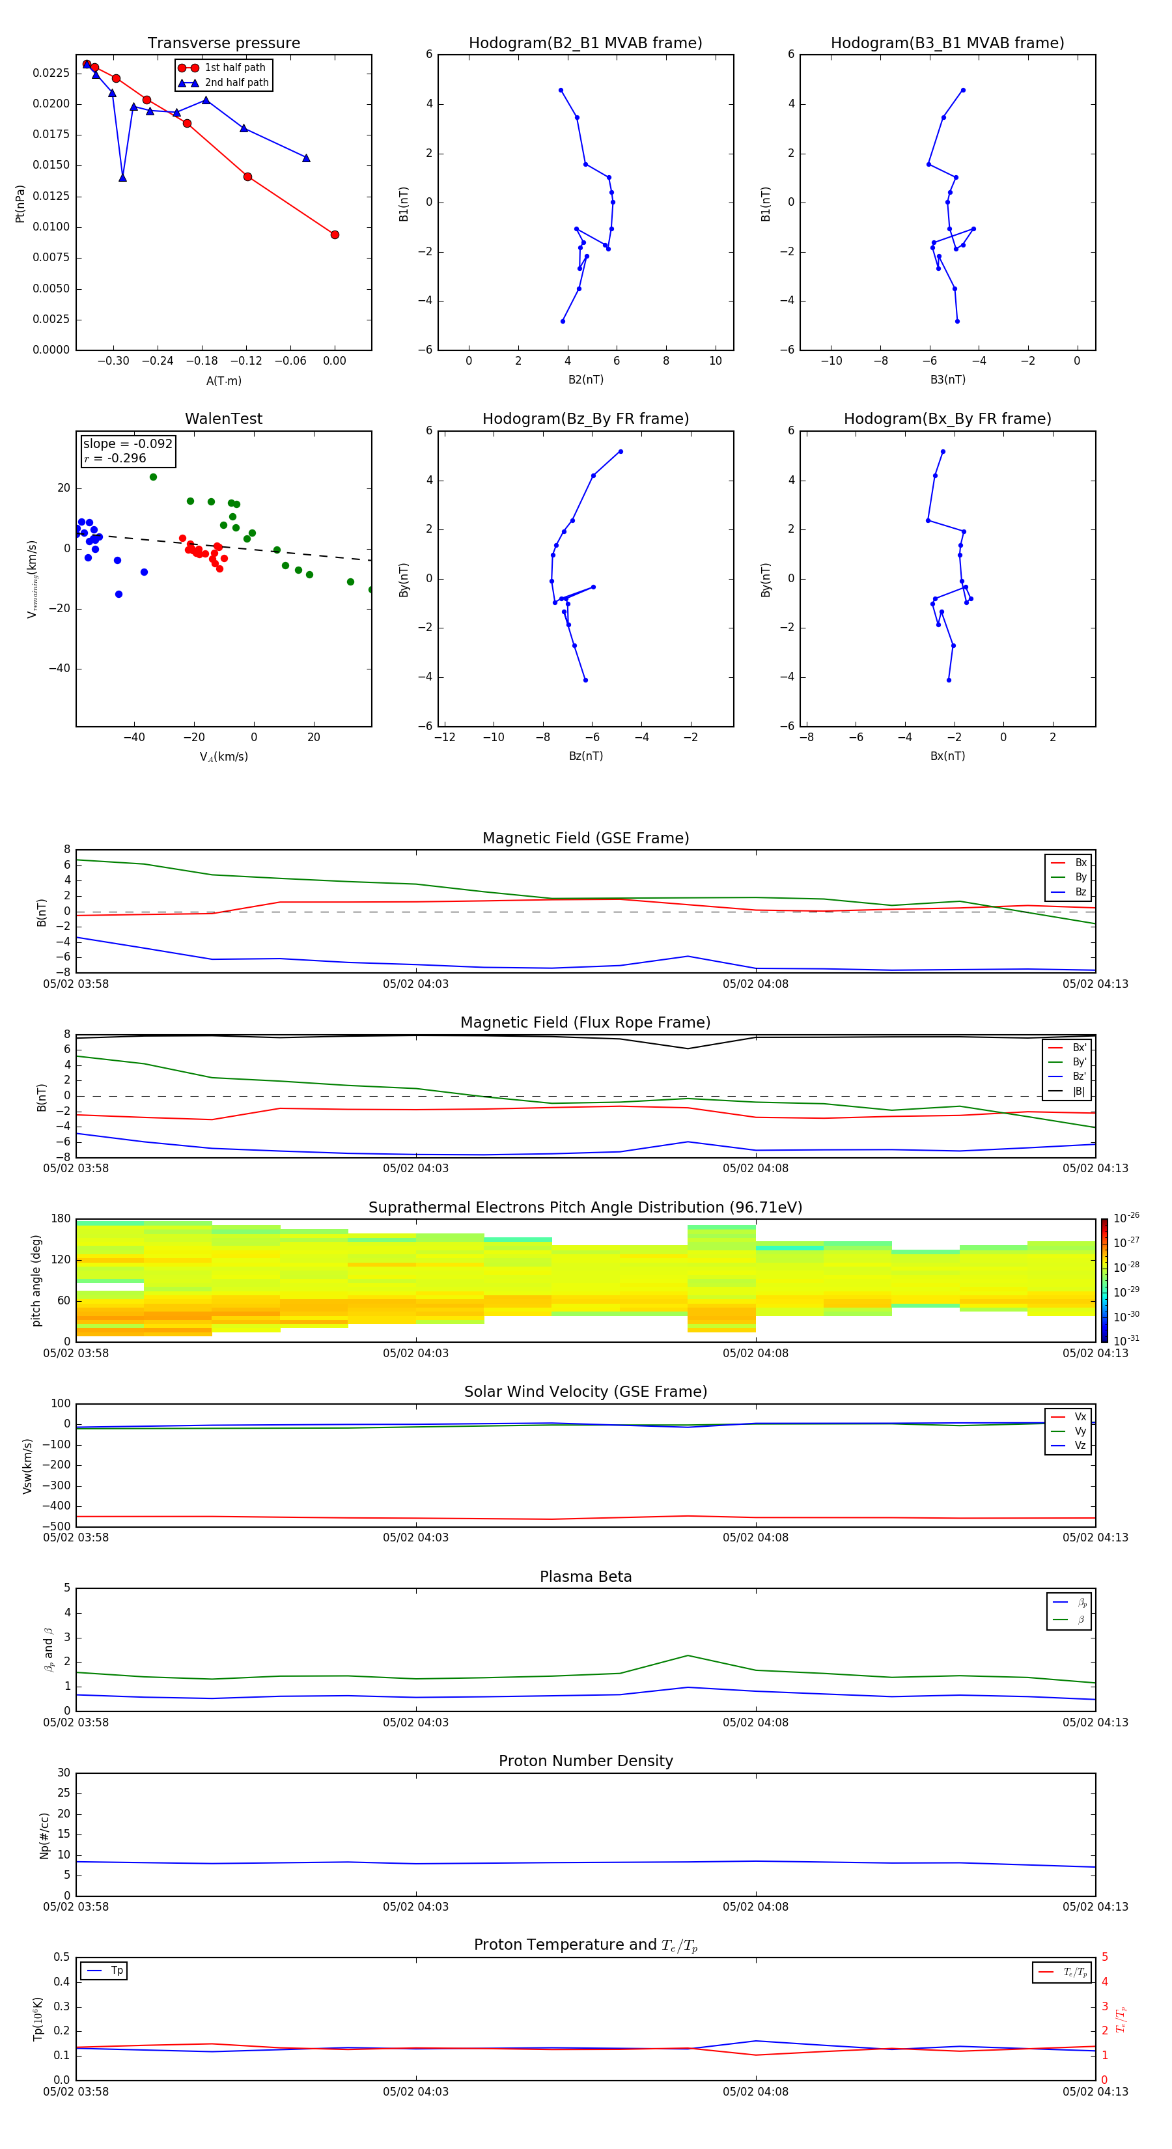Select the red 'Te/Tp' legend entry
The width and height of the screenshot is (1172, 2149).
1062,1972
